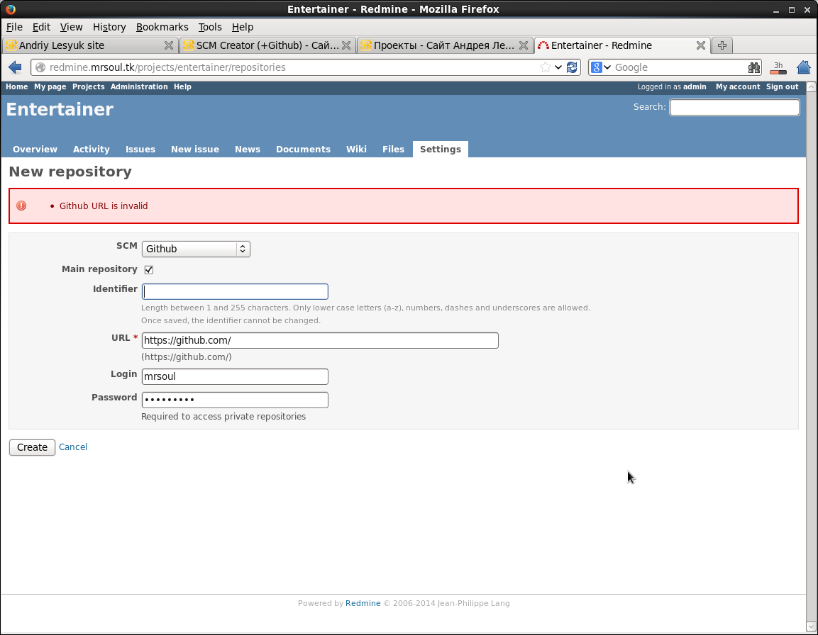Viewport: 818px width, 635px height.
Task: Click the 'Github URL is invalid' error text
Action: [104, 206]
